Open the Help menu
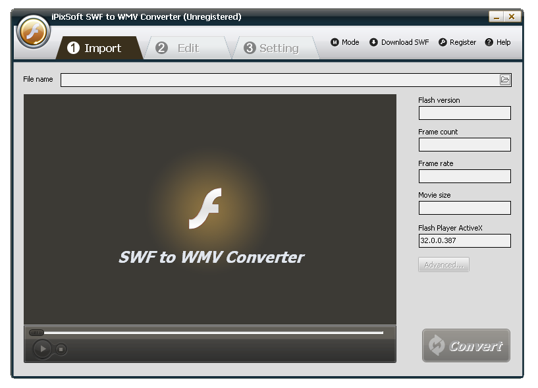The height and width of the screenshot is (388, 538). click(498, 42)
